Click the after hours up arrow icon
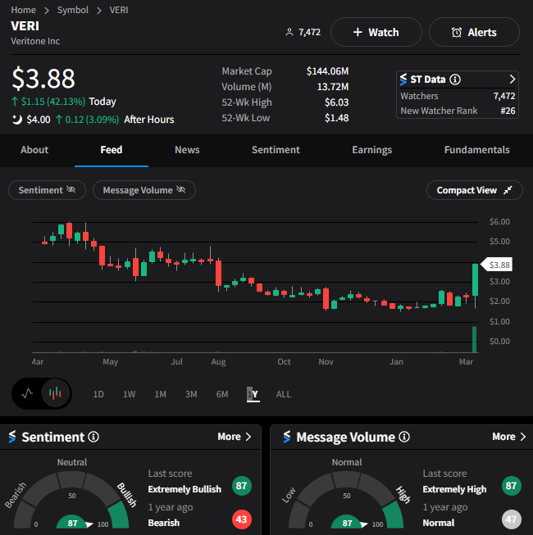533x535 pixels. point(59,120)
